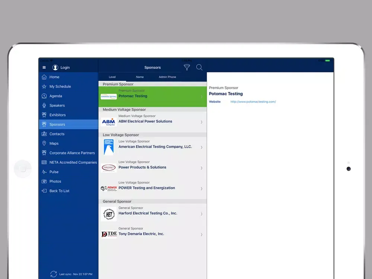372x279 pixels.
Task: Expand Harford Electrical Testing chevron
Action: [201, 214]
